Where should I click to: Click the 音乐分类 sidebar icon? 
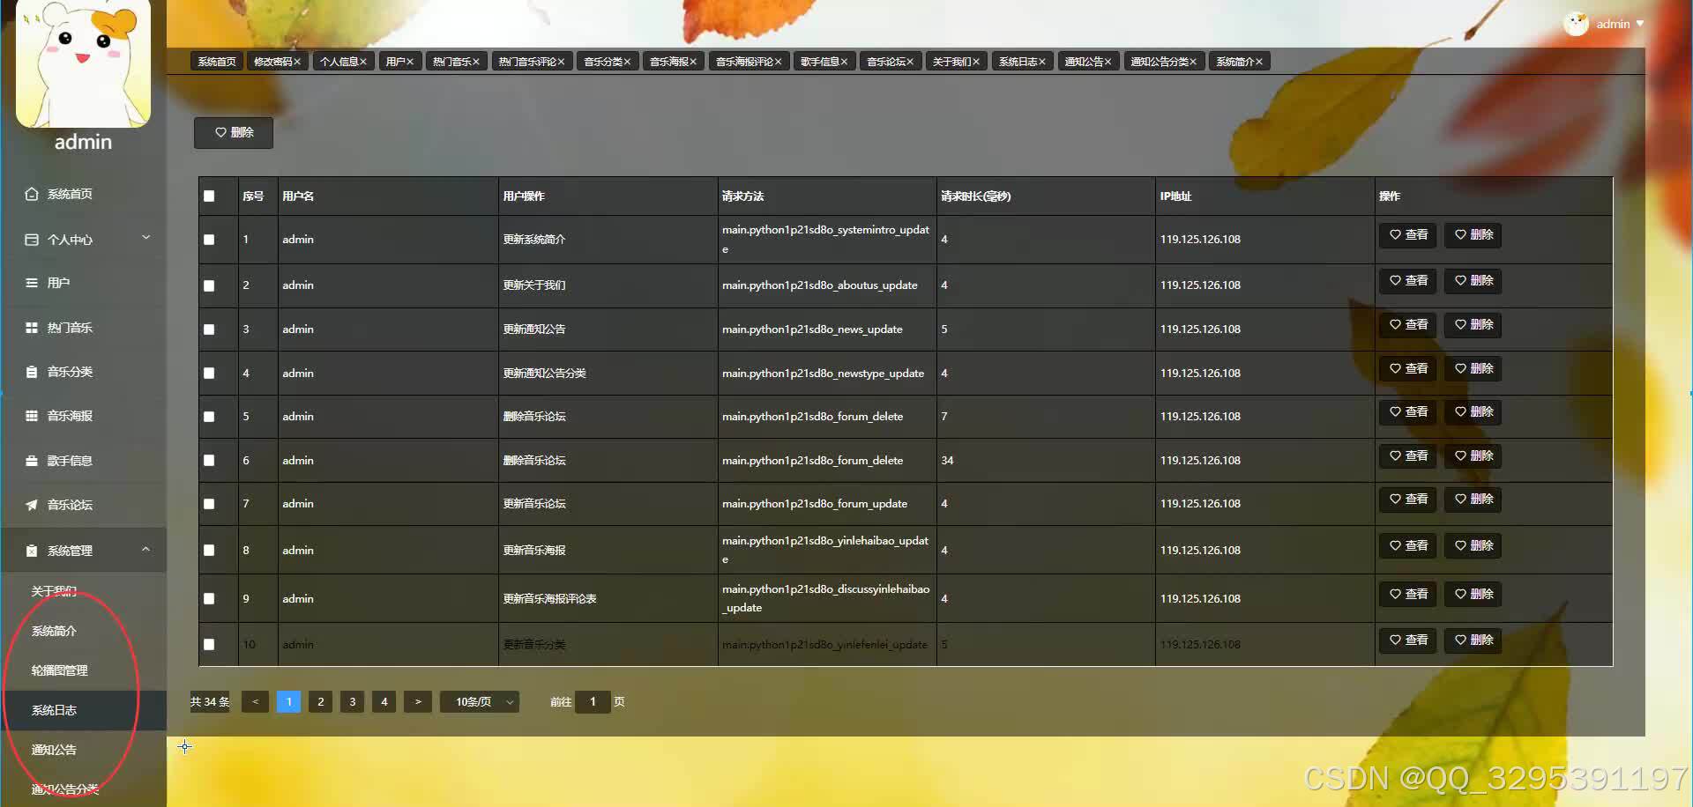(x=32, y=372)
